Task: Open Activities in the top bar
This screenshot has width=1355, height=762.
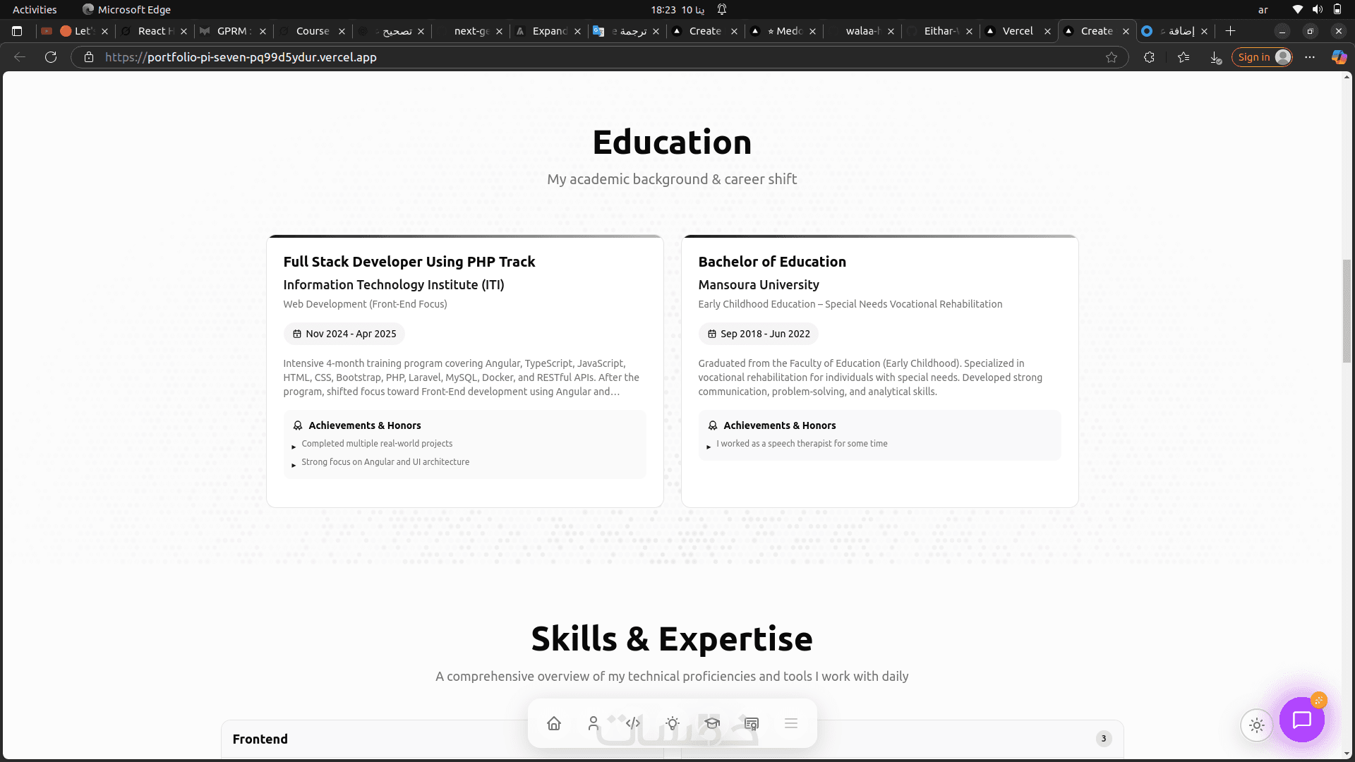Action: pos(35,9)
